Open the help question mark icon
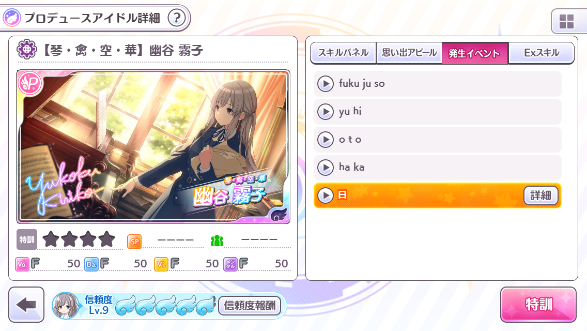The height and width of the screenshot is (331, 587). point(177,18)
